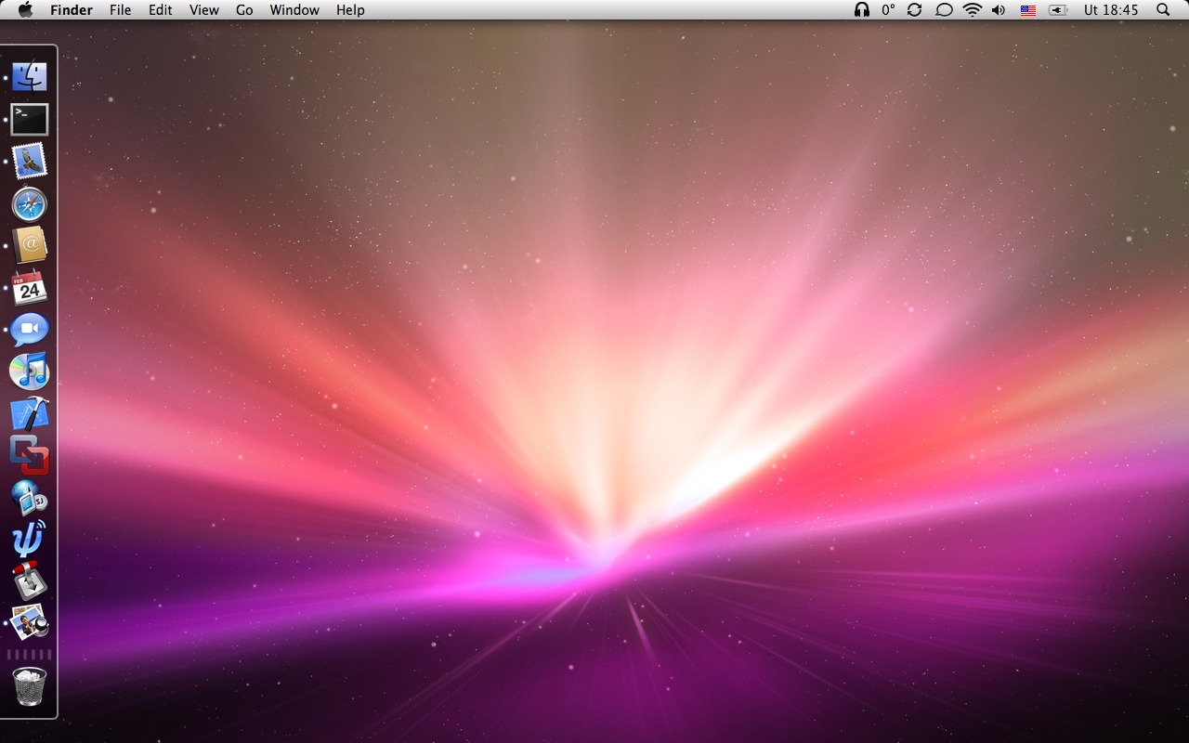Open the Edit menu
The height and width of the screenshot is (743, 1189).
click(x=161, y=10)
